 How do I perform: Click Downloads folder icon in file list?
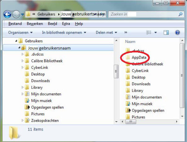click(x=128, y=84)
